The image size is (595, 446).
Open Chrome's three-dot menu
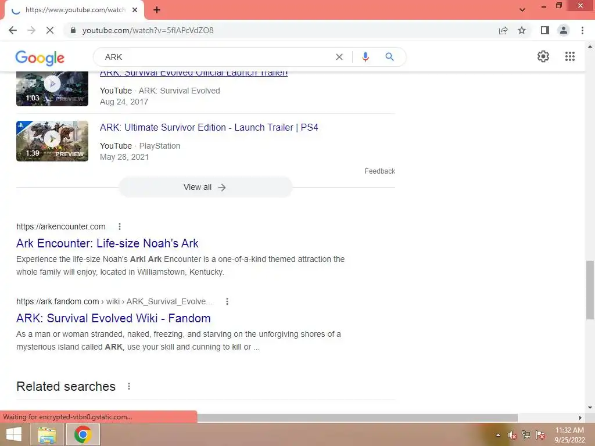582,30
